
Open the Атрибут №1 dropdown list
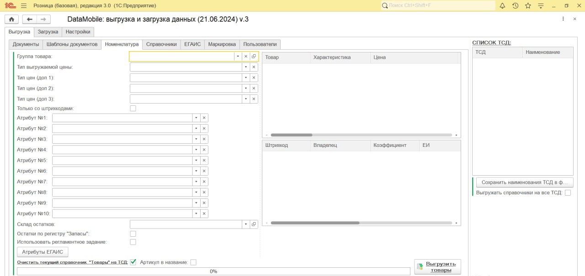(x=196, y=118)
